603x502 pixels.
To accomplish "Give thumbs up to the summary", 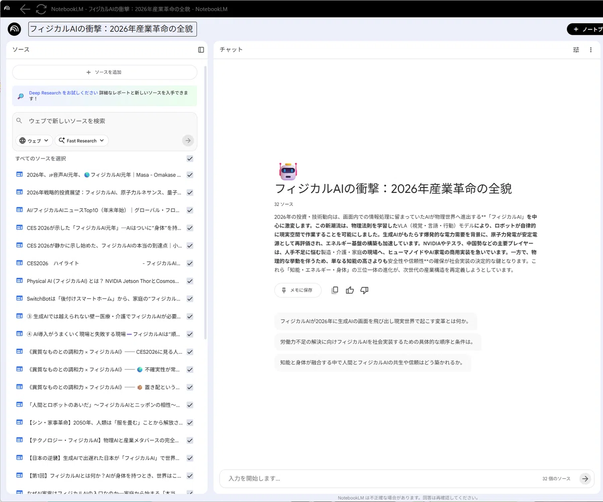I will pyautogui.click(x=350, y=290).
